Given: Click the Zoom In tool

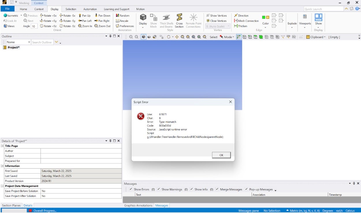Looking at the screenshot, I should (80, 26).
